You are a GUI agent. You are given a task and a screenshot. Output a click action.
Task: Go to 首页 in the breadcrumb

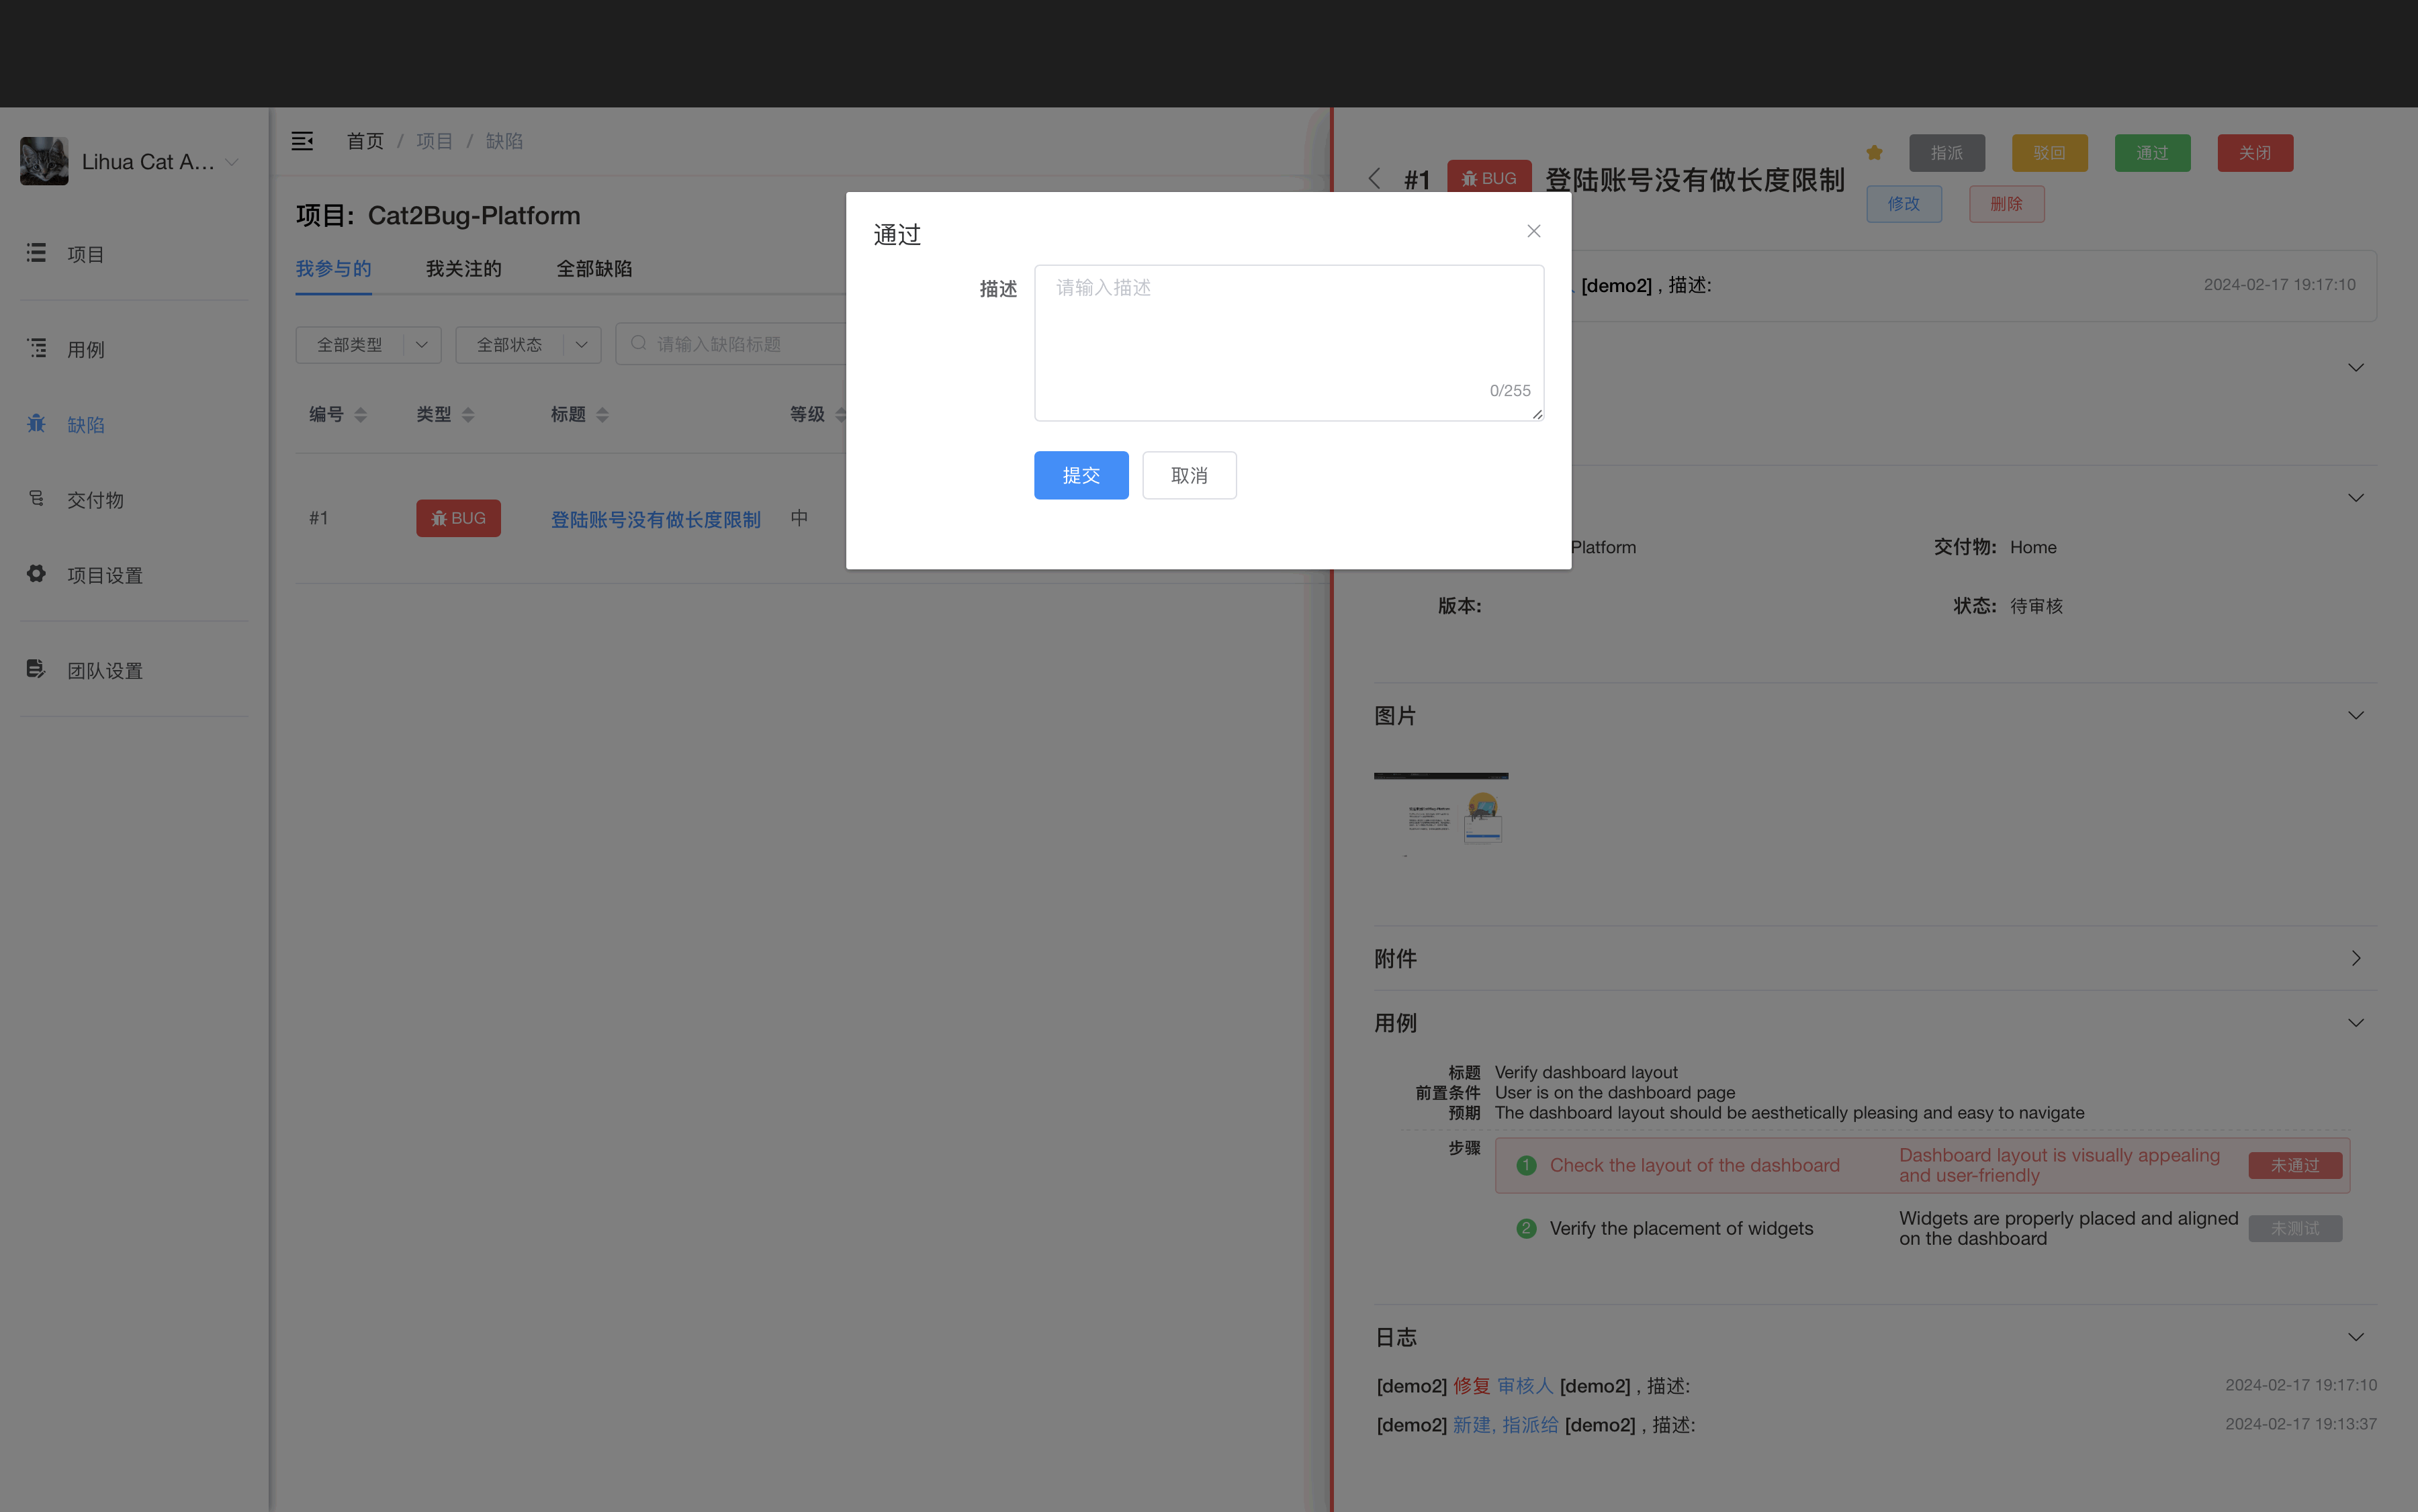click(x=365, y=141)
